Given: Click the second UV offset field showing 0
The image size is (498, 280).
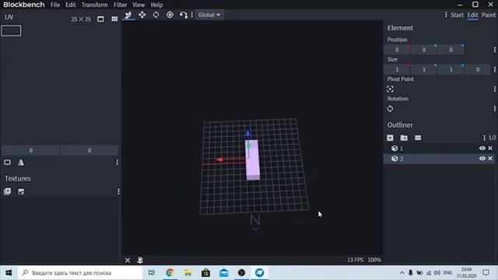Looking at the screenshot, I should [89, 150].
